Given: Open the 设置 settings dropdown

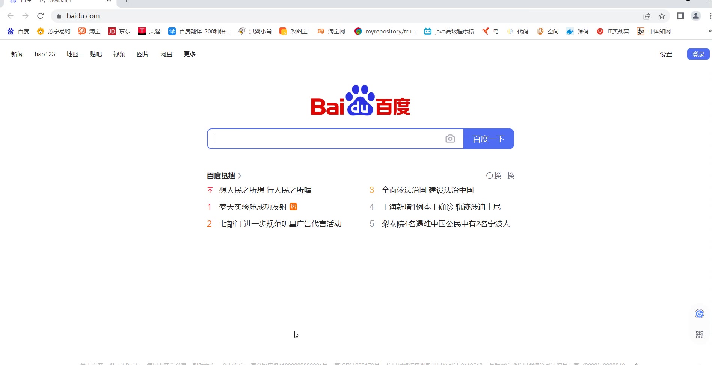Looking at the screenshot, I should [666, 54].
